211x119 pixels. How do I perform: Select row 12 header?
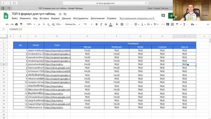[4, 79]
